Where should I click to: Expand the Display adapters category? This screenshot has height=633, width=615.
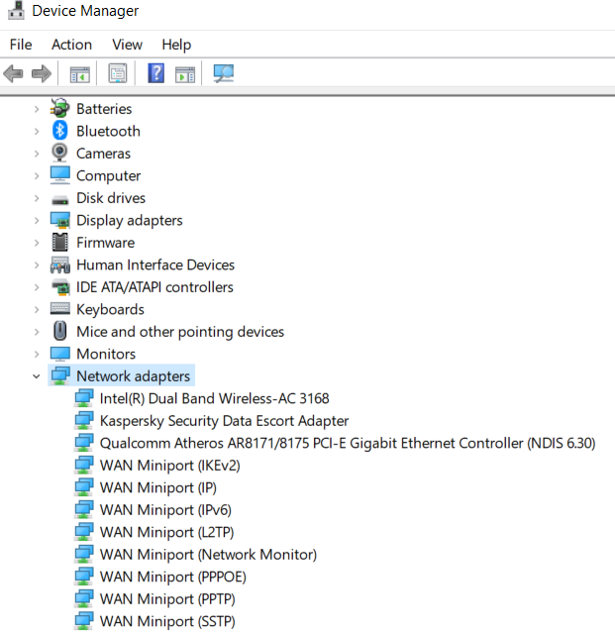(x=37, y=221)
